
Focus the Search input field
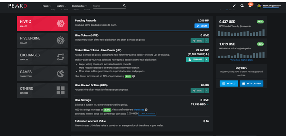(108, 6)
